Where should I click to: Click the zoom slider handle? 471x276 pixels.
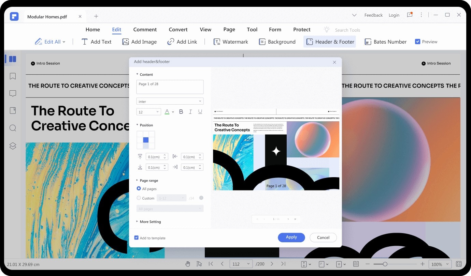(385, 264)
